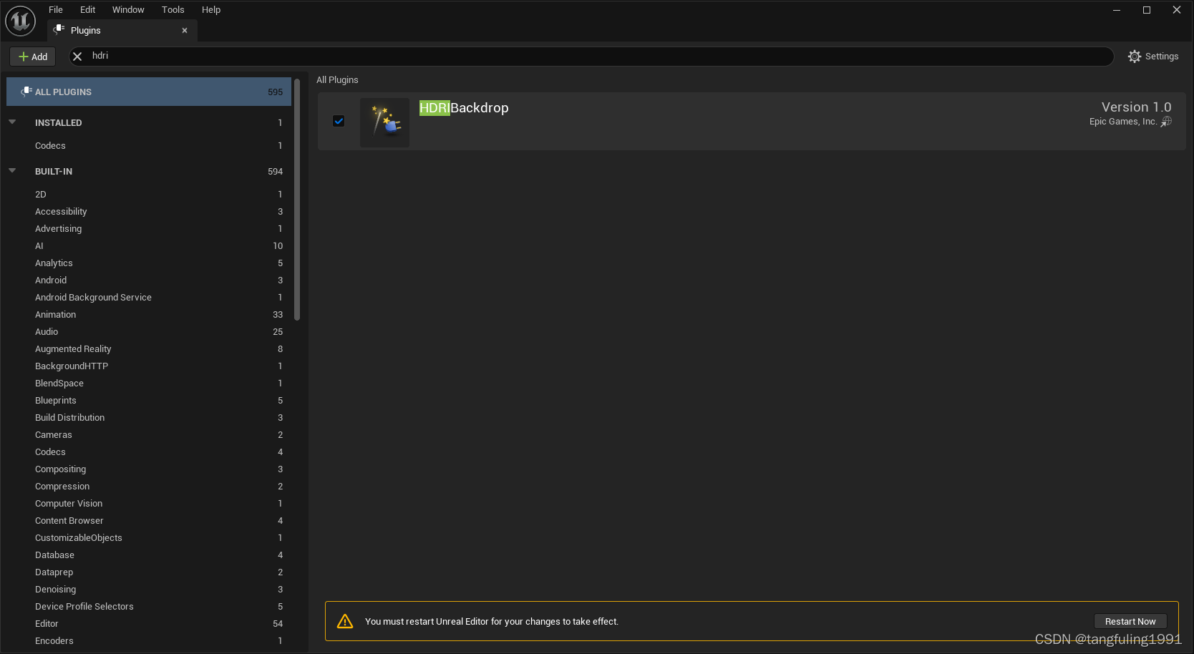
Task: Select the Content Browser category
Action: point(149,520)
